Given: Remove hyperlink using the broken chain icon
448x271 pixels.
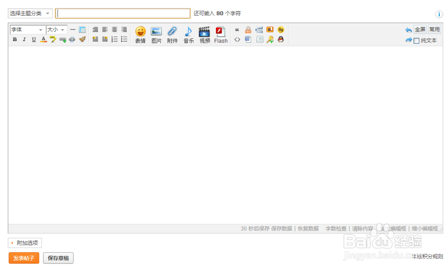Looking at the screenshot, I should point(72,39).
